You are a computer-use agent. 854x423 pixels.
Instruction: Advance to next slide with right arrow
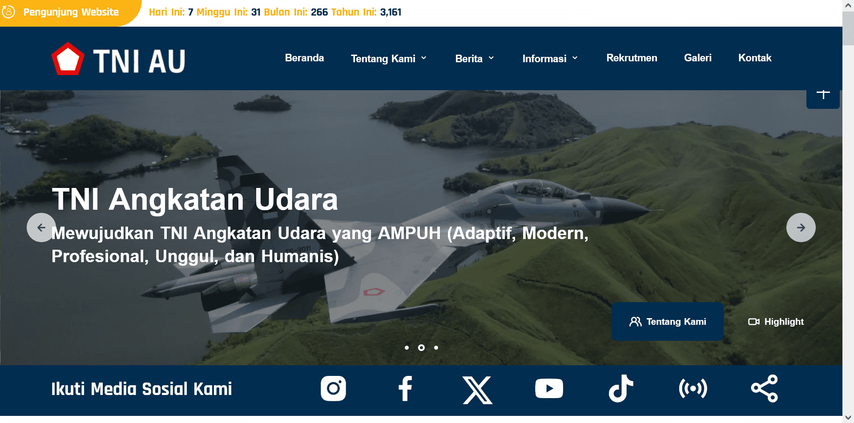click(x=801, y=227)
